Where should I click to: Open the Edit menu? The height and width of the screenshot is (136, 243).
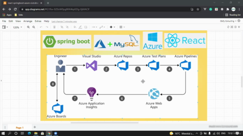click(11, 21)
